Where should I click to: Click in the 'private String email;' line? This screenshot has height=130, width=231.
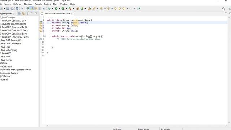(x=65, y=31)
